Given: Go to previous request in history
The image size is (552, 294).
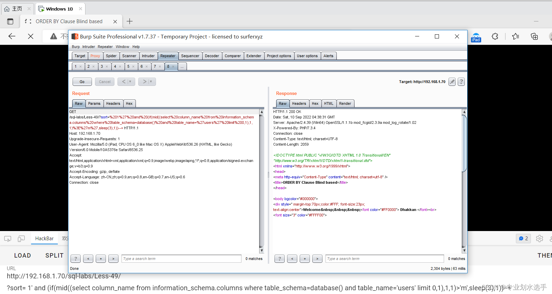Looking at the screenshot, I should click(x=124, y=82).
